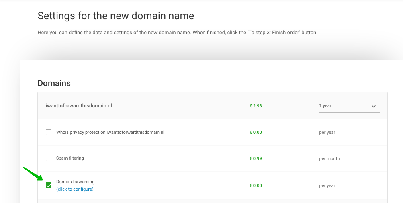Screen dimensions: 403x203
Task: Click the 'per month' billing text
Action: click(329, 158)
